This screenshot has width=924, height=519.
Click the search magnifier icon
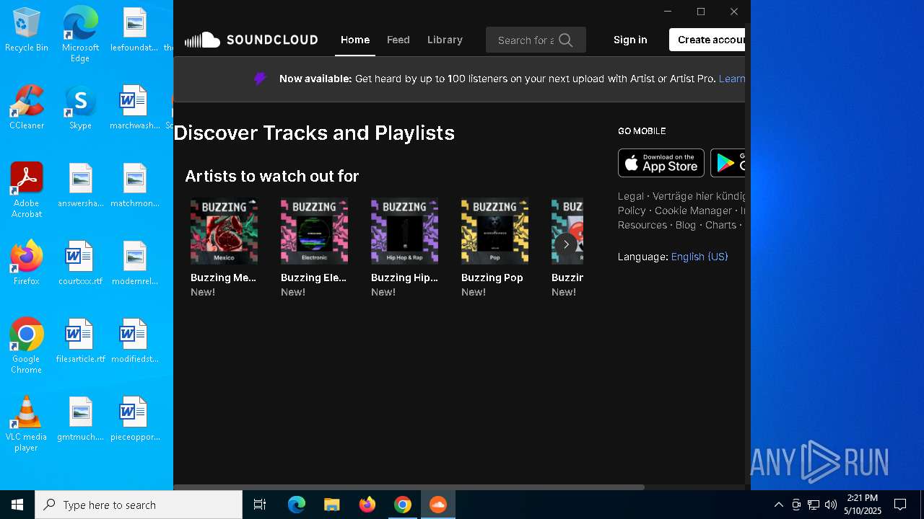[566, 40]
